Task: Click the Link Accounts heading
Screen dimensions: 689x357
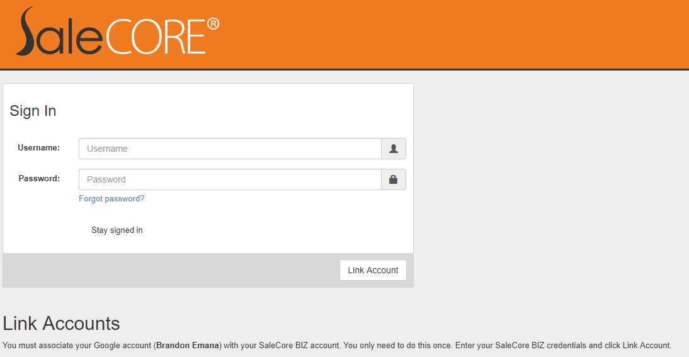Action: tap(61, 324)
